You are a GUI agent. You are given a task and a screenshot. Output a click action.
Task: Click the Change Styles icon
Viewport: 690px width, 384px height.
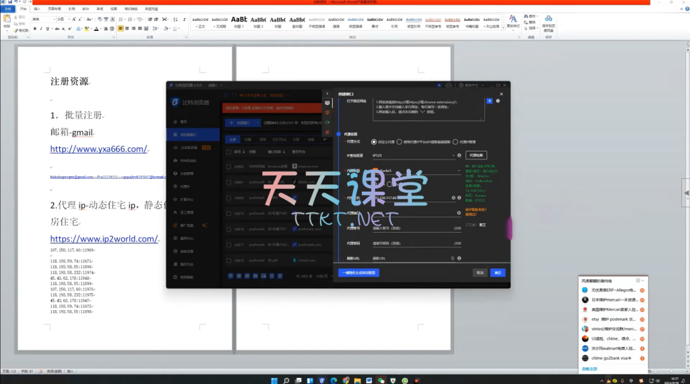coord(513,23)
